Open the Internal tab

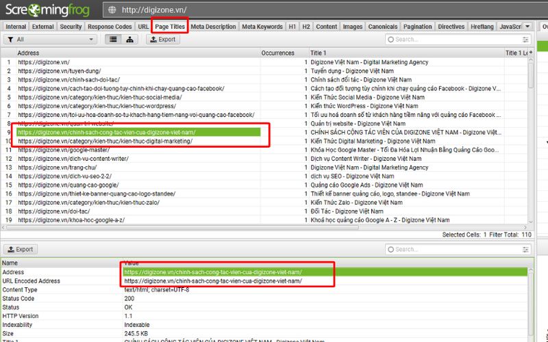pyautogui.click(x=16, y=27)
